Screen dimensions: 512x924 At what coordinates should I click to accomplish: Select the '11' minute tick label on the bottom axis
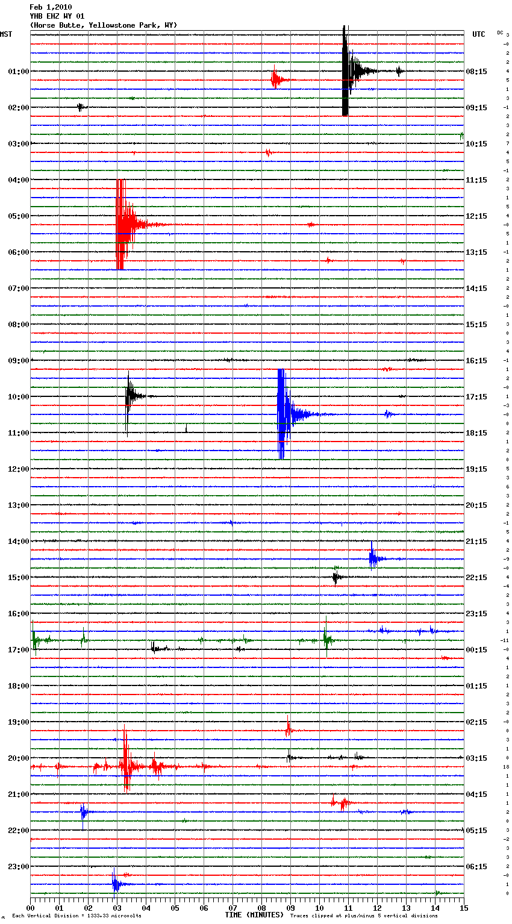[x=348, y=908]
